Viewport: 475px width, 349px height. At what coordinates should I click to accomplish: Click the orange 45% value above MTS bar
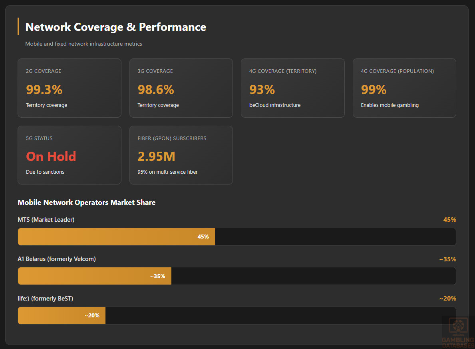pyautogui.click(x=449, y=220)
